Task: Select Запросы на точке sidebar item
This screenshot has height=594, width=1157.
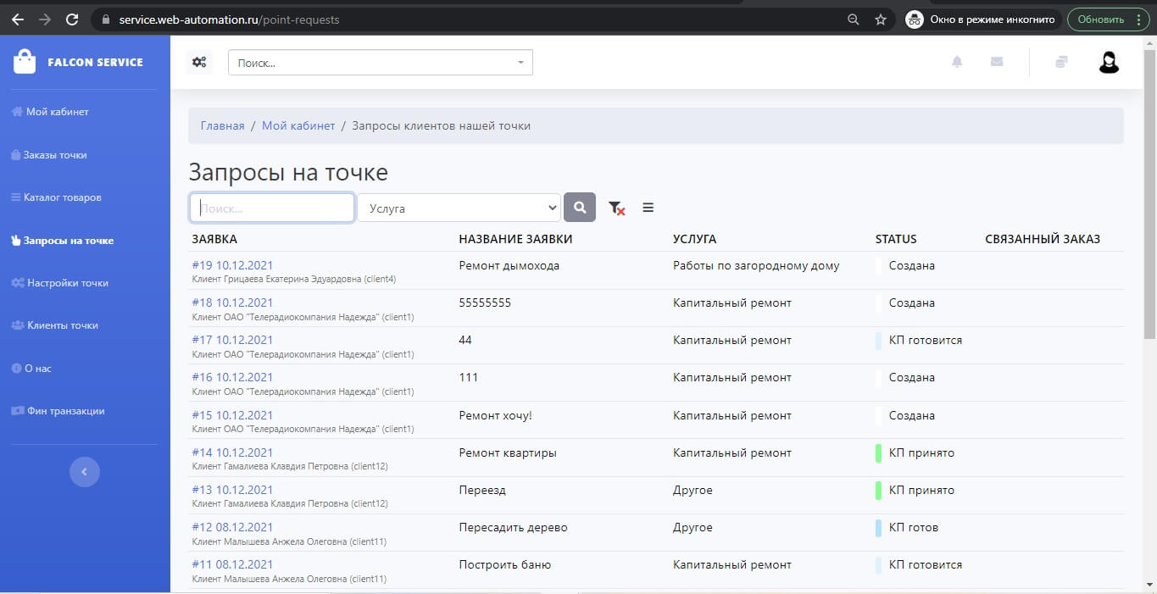Action: (x=62, y=241)
